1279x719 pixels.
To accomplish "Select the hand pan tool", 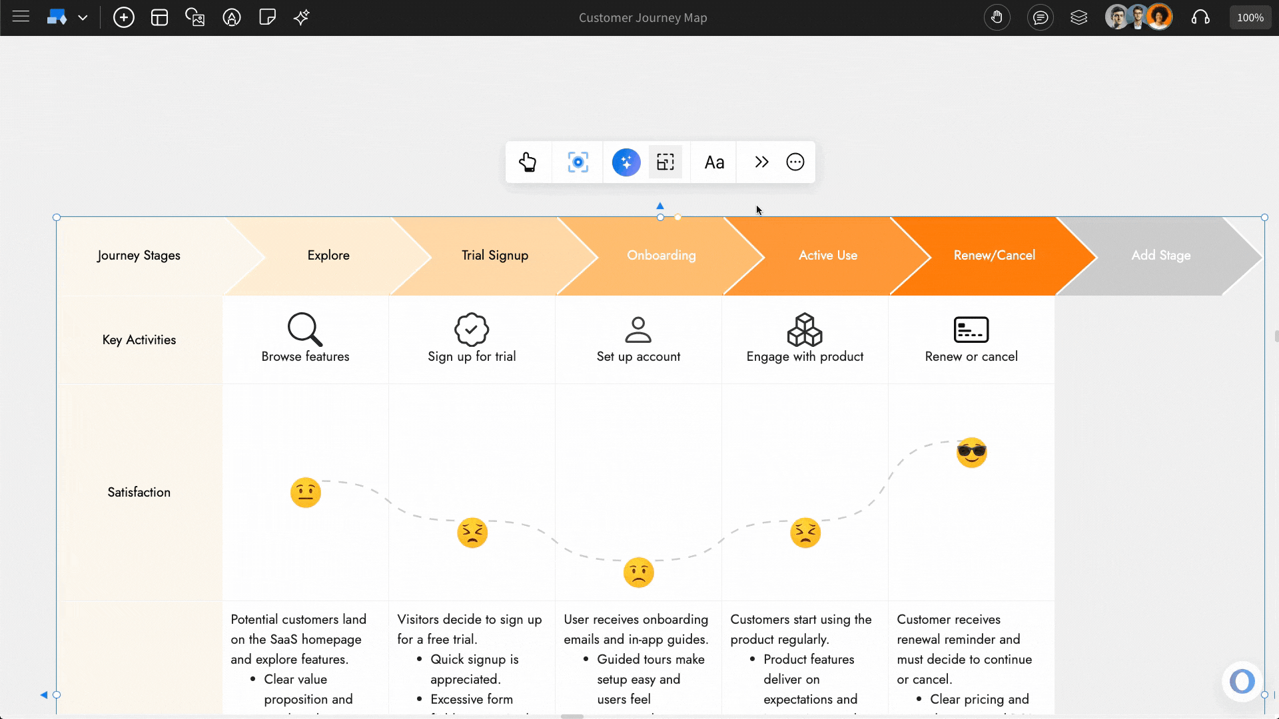I will tap(997, 17).
